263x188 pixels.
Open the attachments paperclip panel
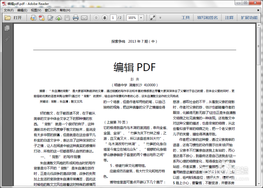point(7,40)
